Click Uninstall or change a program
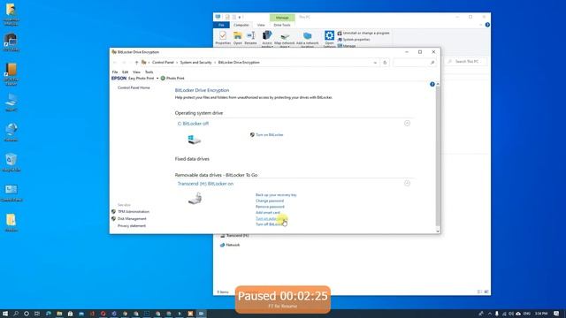 [x=363, y=33]
